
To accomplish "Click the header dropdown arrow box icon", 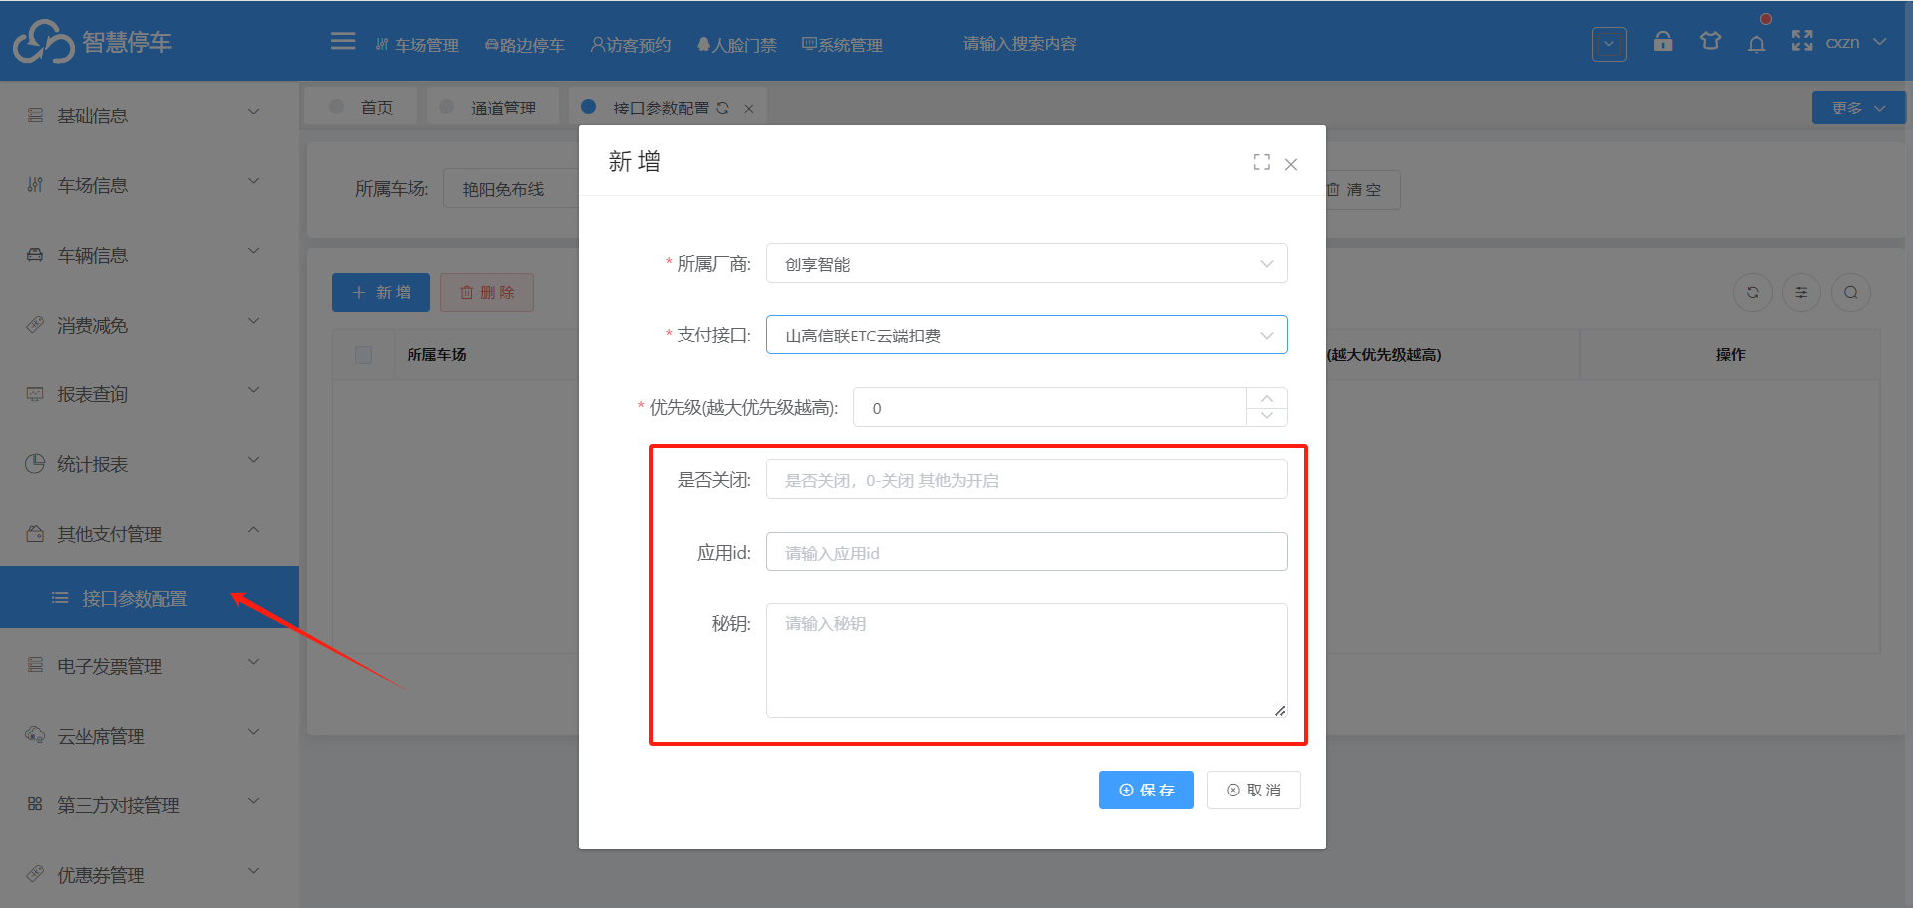I will click(1609, 43).
